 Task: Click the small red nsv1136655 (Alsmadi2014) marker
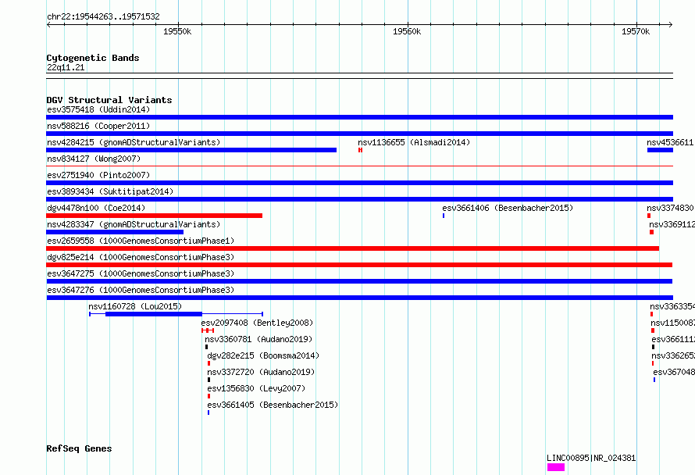[360, 150]
